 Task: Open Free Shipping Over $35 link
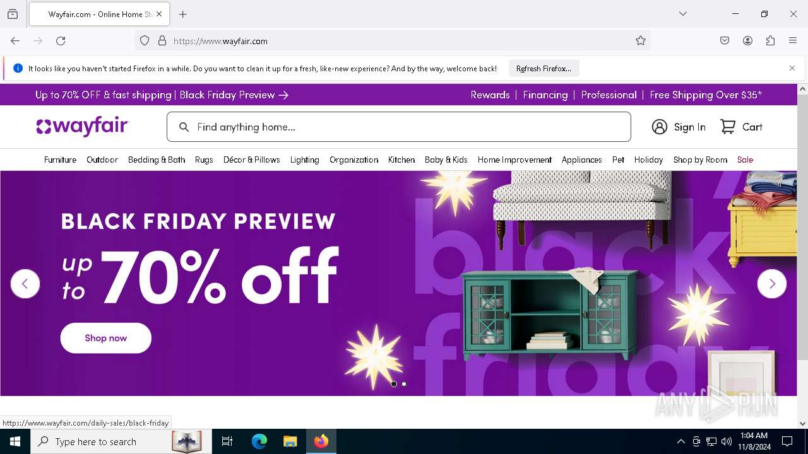[x=706, y=95]
